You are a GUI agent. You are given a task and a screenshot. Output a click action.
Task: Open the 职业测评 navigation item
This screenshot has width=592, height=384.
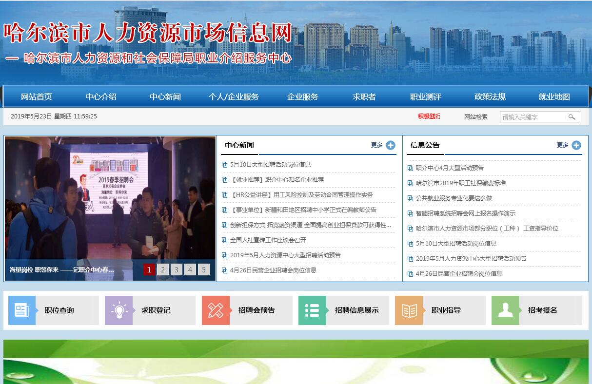pos(425,97)
